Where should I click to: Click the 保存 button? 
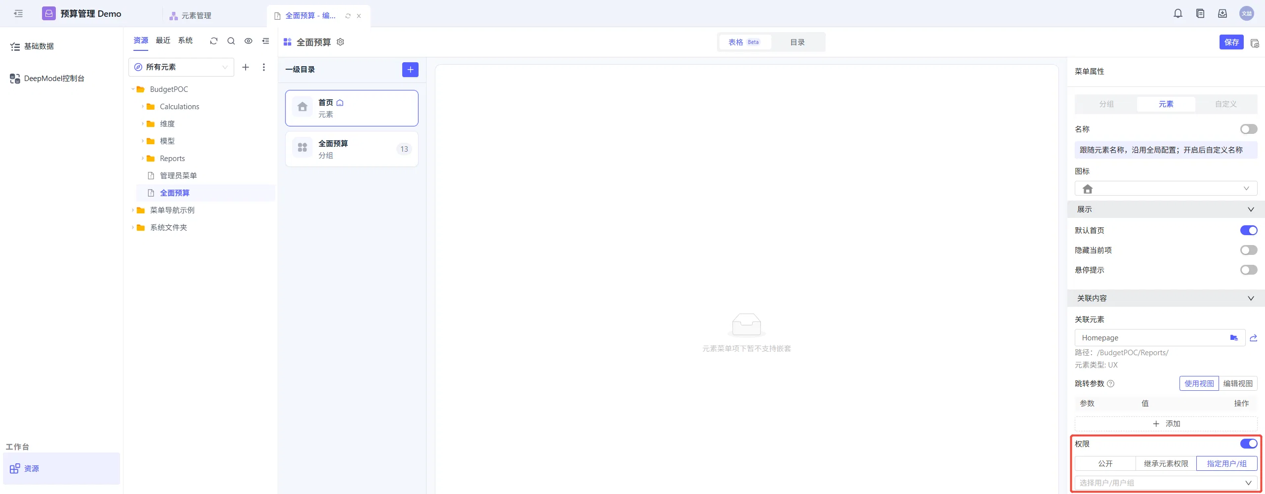pos(1231,42)
